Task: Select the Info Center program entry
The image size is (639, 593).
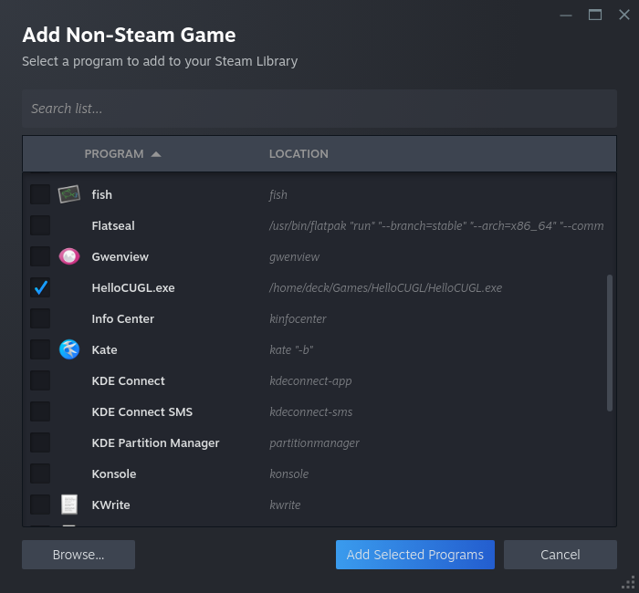Action: [x=122, y=318]
